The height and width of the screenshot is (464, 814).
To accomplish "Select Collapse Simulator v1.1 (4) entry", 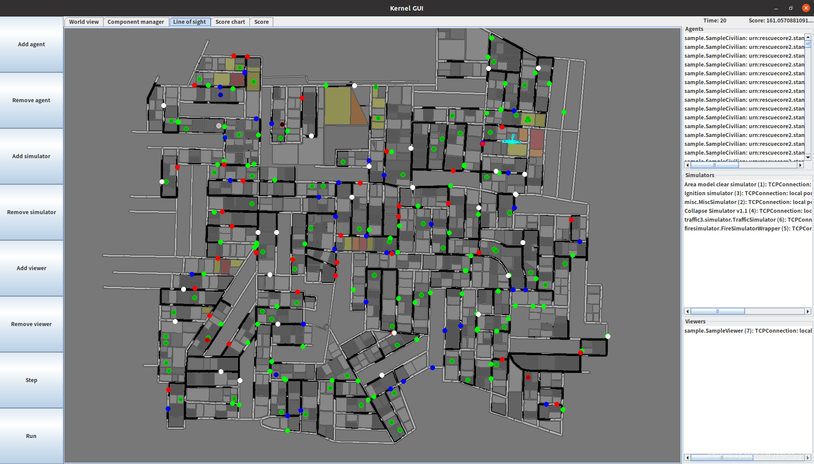I will 747,211.
